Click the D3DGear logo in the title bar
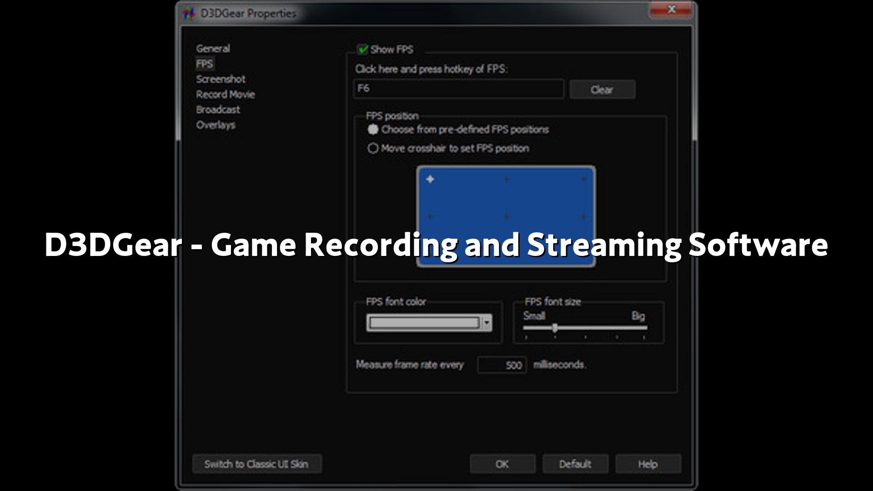The width and height of the screenshot is (873, 491). (188, 13)
